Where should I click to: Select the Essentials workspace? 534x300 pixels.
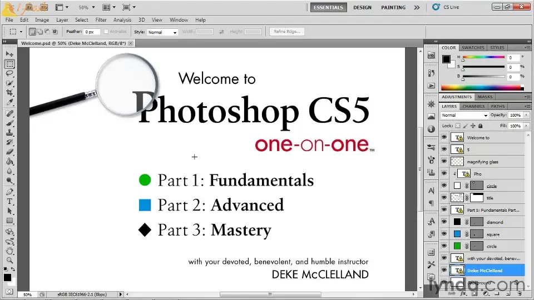(328, 7)
